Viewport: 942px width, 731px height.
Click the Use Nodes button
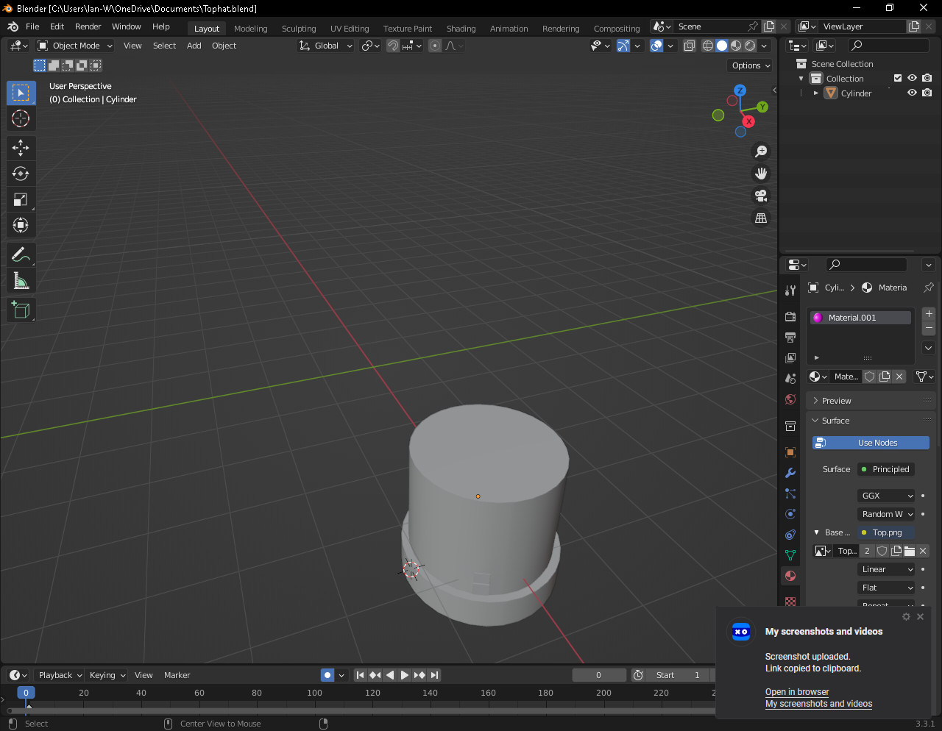(871, 443)
